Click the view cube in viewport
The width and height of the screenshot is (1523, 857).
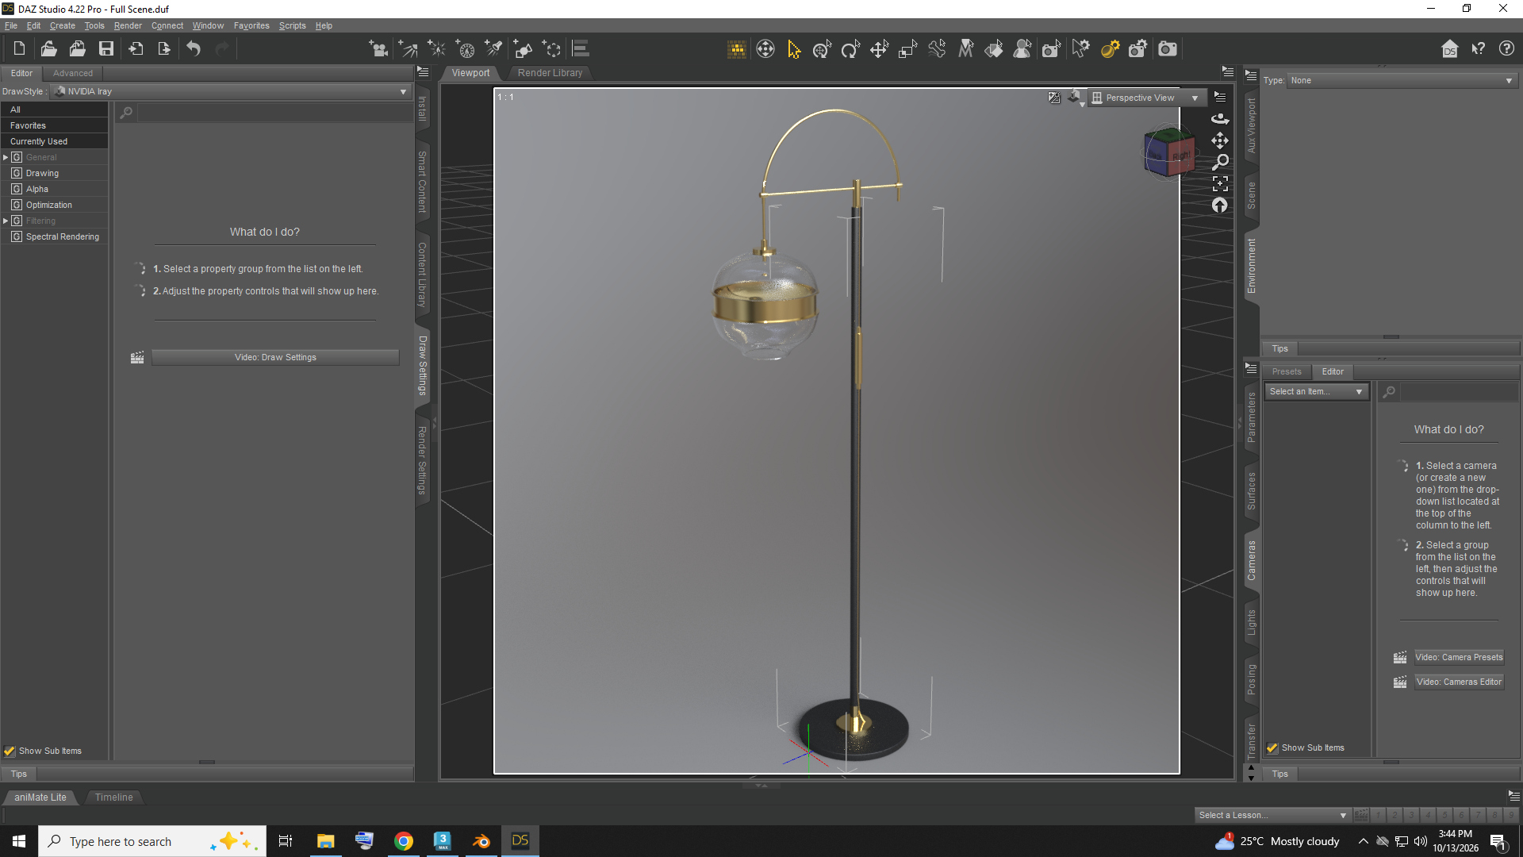(1168, 152)
